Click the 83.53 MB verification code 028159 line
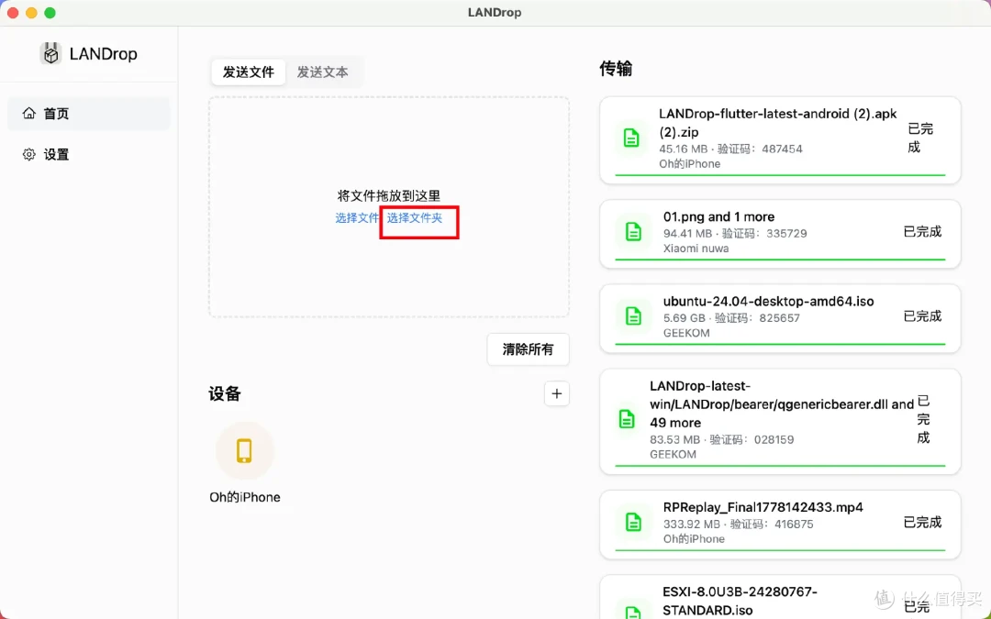991x619 pixels. tap(722, 439)
